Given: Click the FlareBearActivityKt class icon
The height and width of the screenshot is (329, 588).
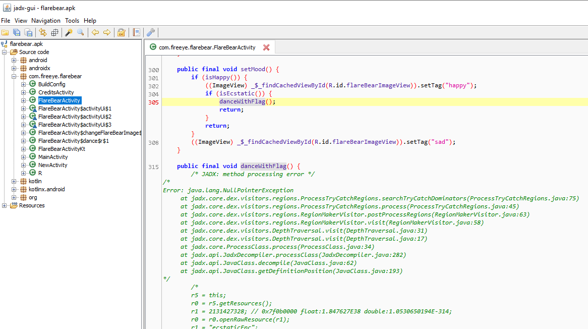Looking at the screenshot, I should [x=33, y=148].
